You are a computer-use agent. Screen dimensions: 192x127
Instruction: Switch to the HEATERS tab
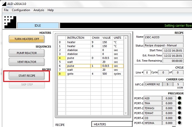pyautogui.click(x=112, y=124)
